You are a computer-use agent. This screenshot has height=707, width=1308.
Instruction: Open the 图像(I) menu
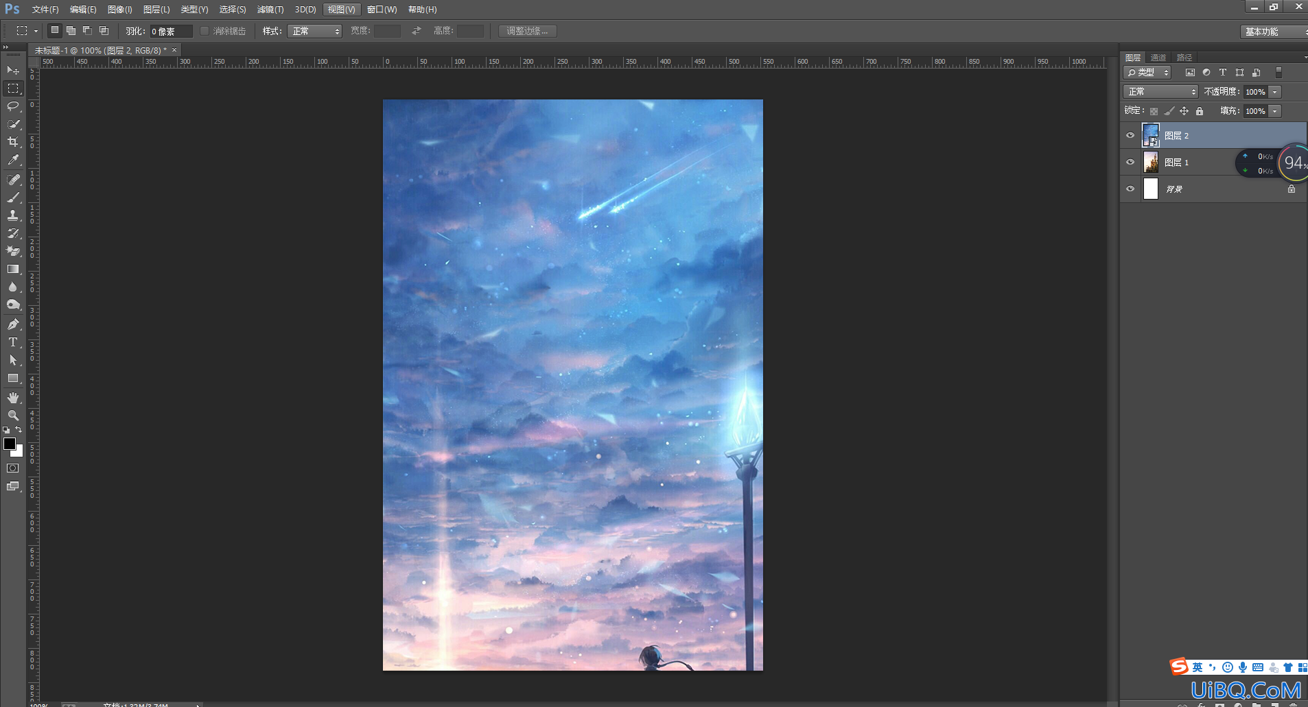pyautogui.click(x=120, y=10)
